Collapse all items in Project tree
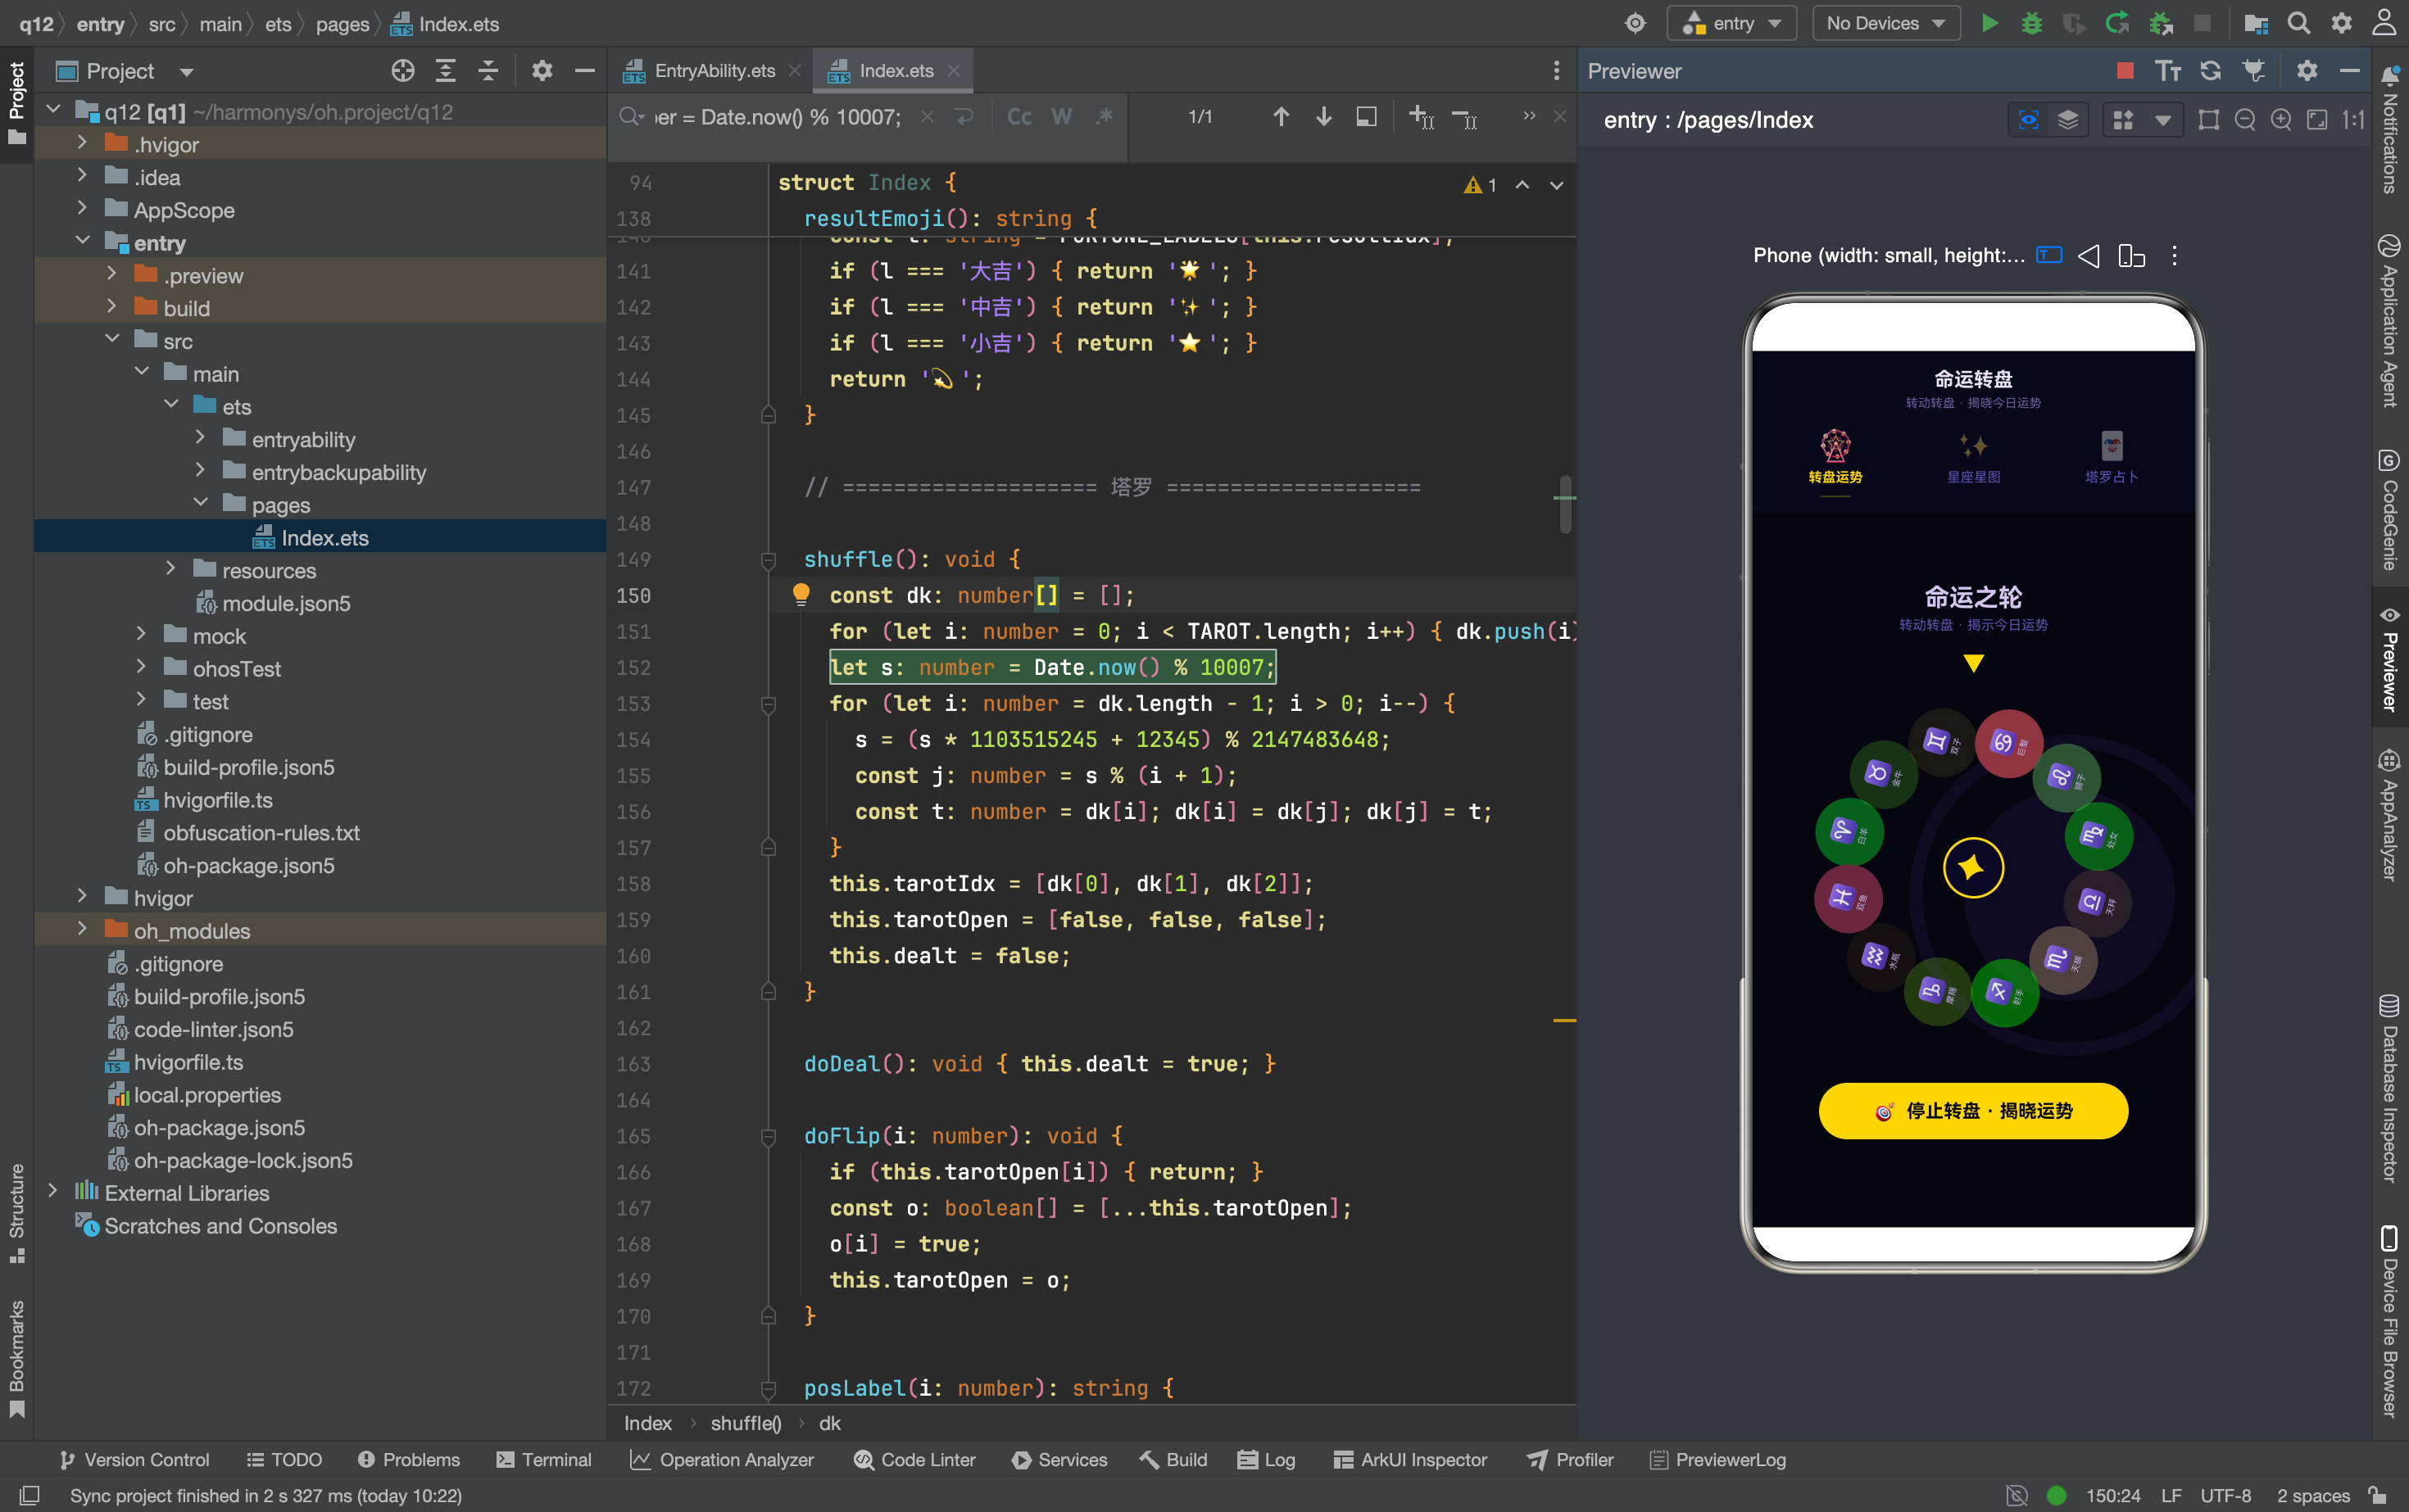 [x=488, y=70]
